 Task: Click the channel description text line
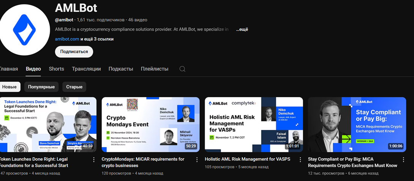(142, 29)
